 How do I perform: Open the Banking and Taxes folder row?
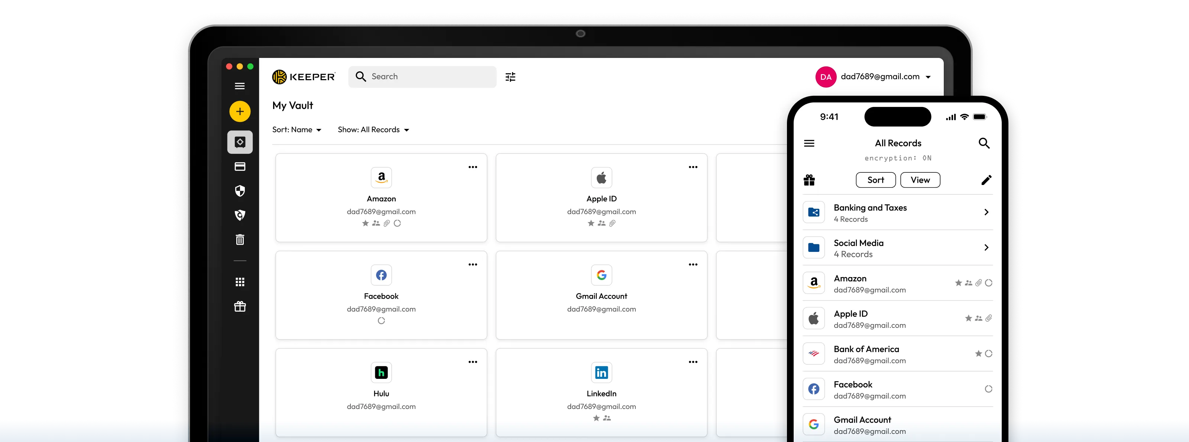click(x=898, y=213)
